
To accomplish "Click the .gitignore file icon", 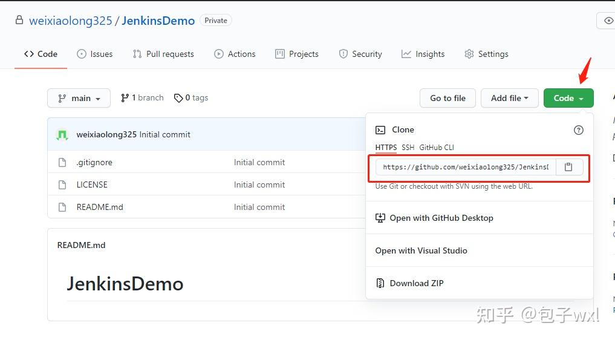I will [x=62, y=162].
